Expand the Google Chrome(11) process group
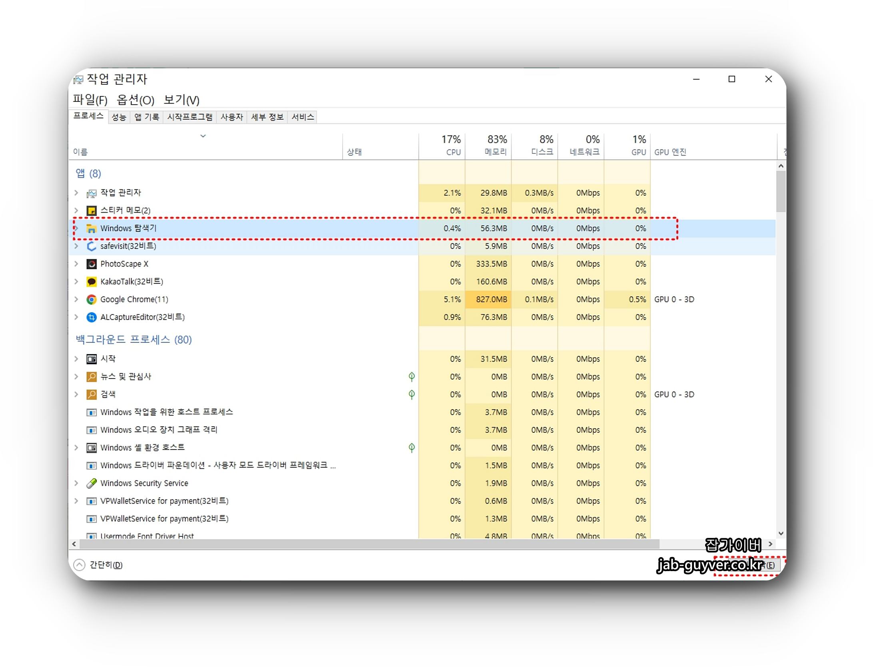 [76, 299]
